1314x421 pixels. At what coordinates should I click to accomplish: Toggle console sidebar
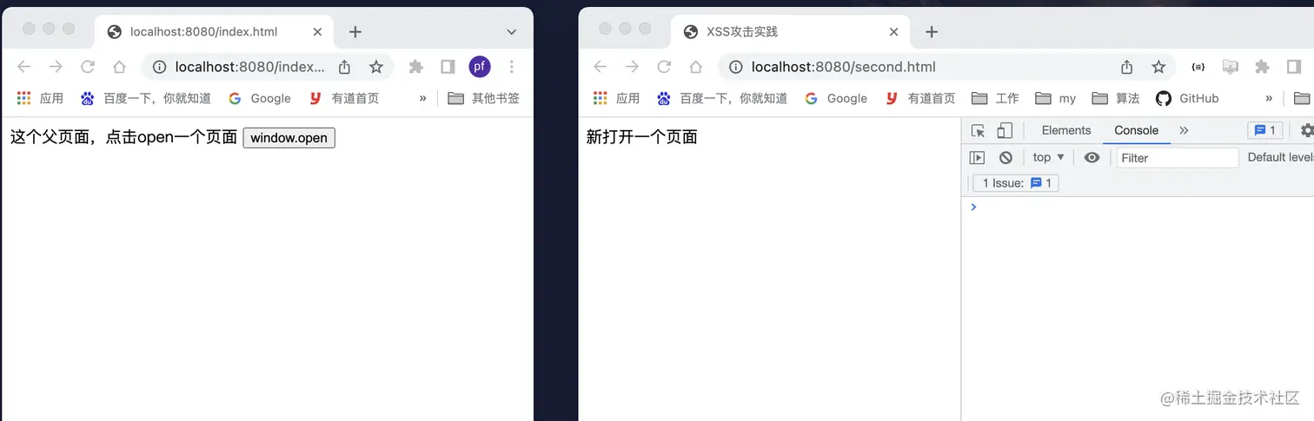pyautogui.click(x=978, y=157)
